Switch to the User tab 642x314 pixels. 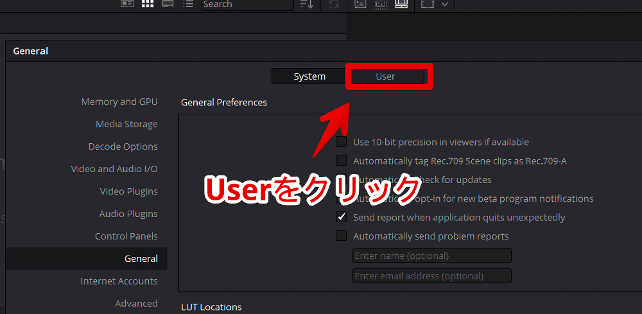click(x=385, y=76)
